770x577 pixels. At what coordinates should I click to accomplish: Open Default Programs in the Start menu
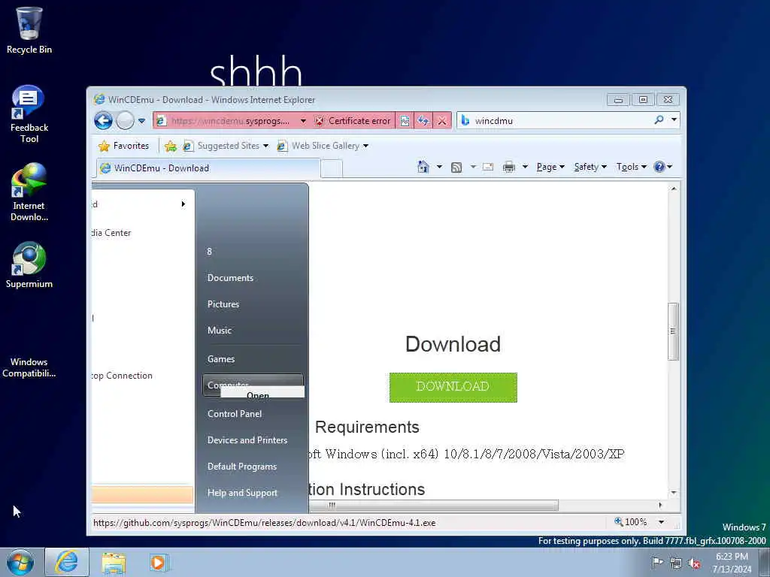pyautogui.click(x=242, y=467)
